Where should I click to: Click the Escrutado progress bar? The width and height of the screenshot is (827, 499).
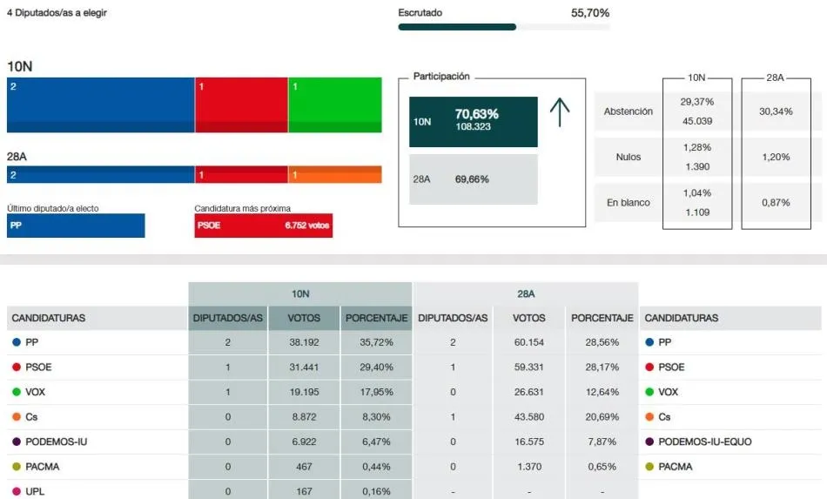503,27
